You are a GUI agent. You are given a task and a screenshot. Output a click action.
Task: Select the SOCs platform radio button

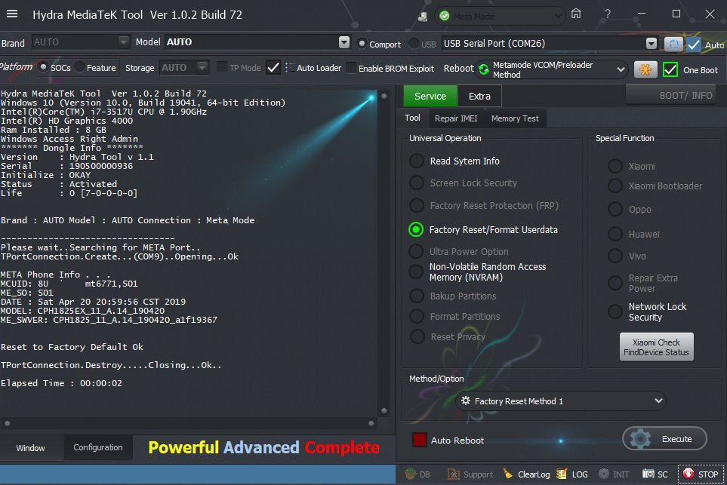pyautogui.click(x=44, y=67)
